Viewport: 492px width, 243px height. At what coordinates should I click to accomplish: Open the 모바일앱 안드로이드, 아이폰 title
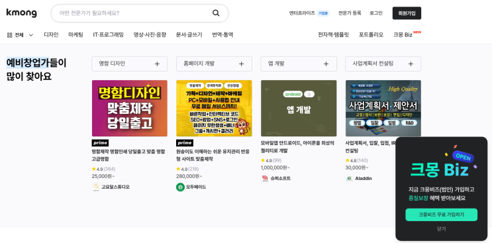click(x=297, y=147)
